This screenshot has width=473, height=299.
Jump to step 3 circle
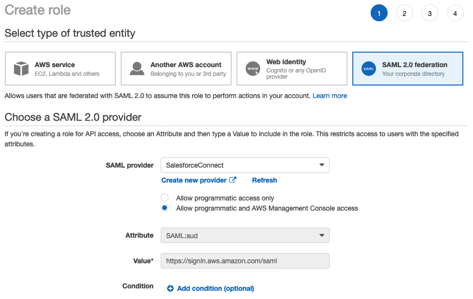click(x=430, y=13)
